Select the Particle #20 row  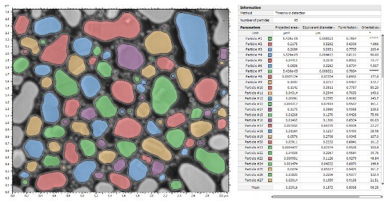click(x=310, y=142)
